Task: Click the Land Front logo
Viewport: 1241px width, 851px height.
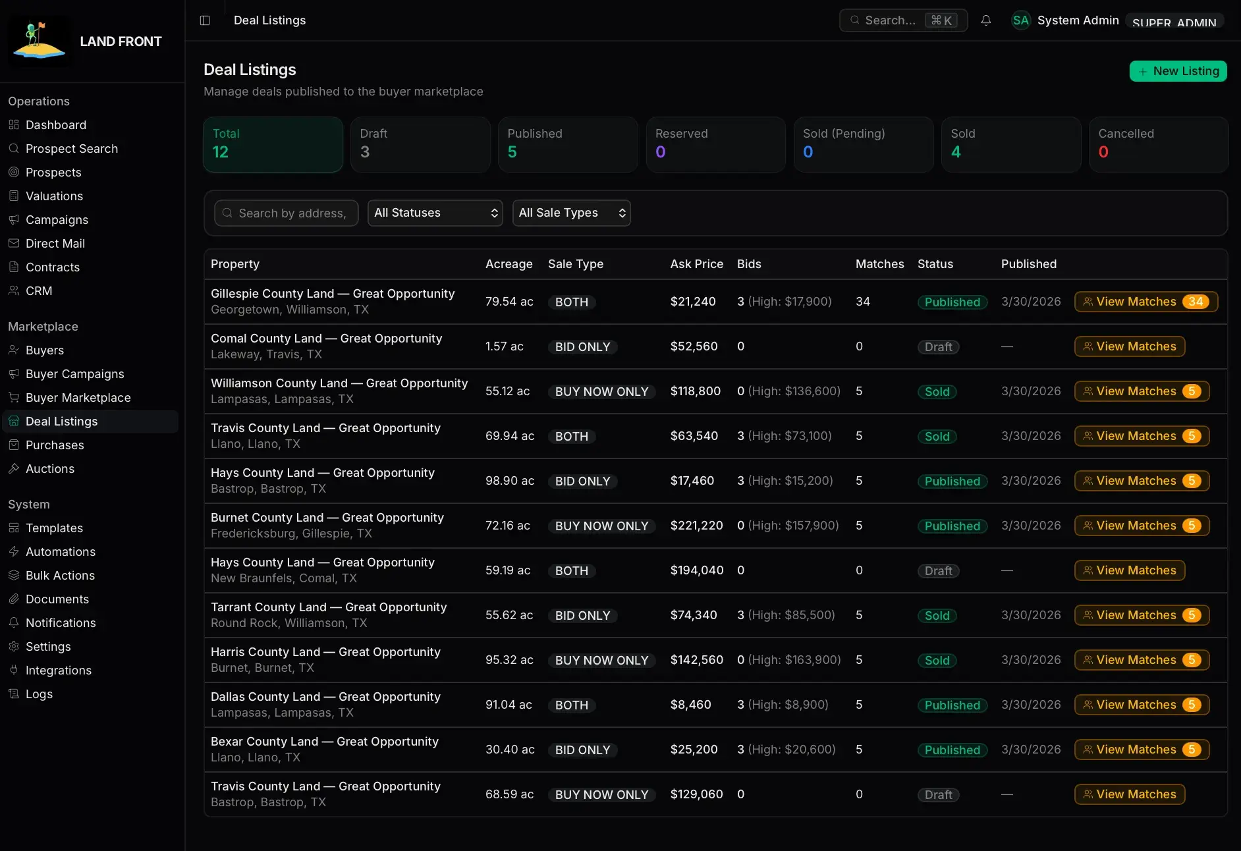Action: pos(40,41)
